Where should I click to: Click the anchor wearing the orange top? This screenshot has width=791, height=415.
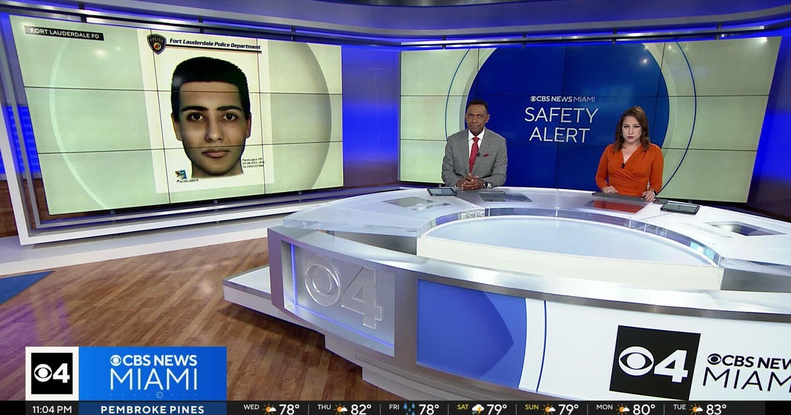(630, 154)
